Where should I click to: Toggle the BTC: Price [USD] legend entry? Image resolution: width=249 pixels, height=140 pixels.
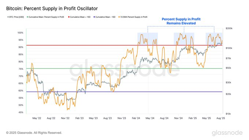coord(15,17)
